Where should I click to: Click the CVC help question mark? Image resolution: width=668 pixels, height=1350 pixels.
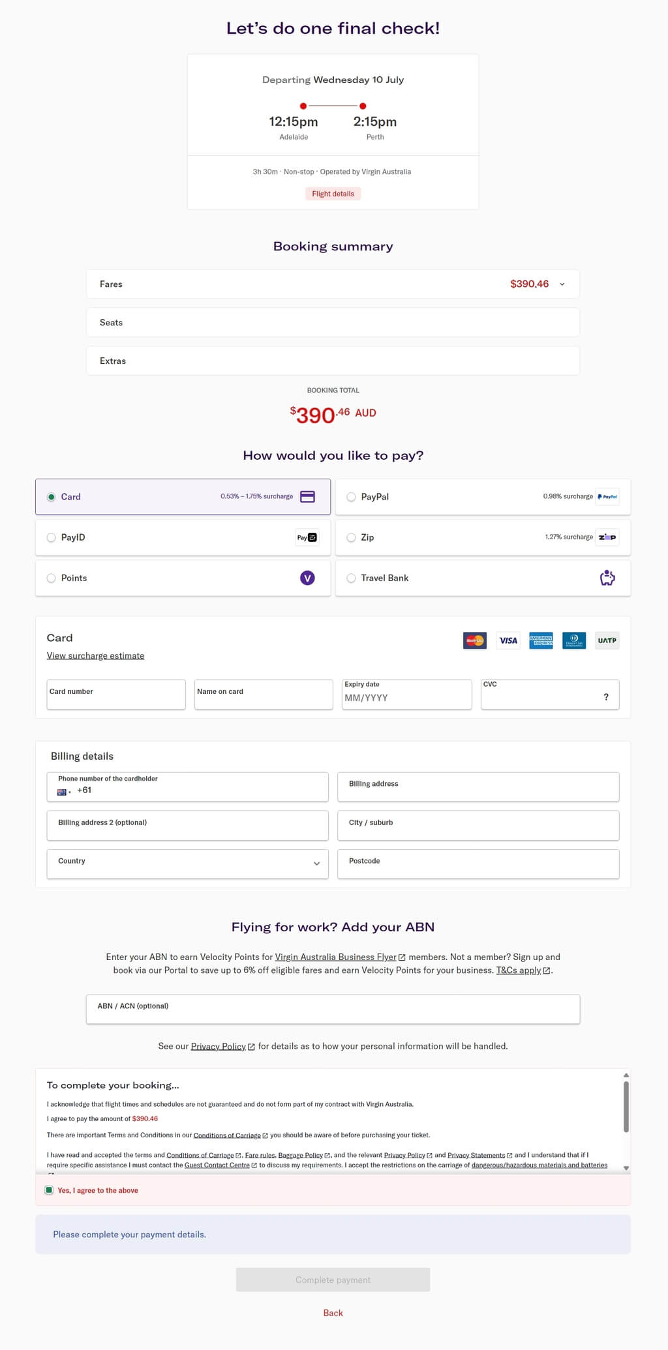606,697
